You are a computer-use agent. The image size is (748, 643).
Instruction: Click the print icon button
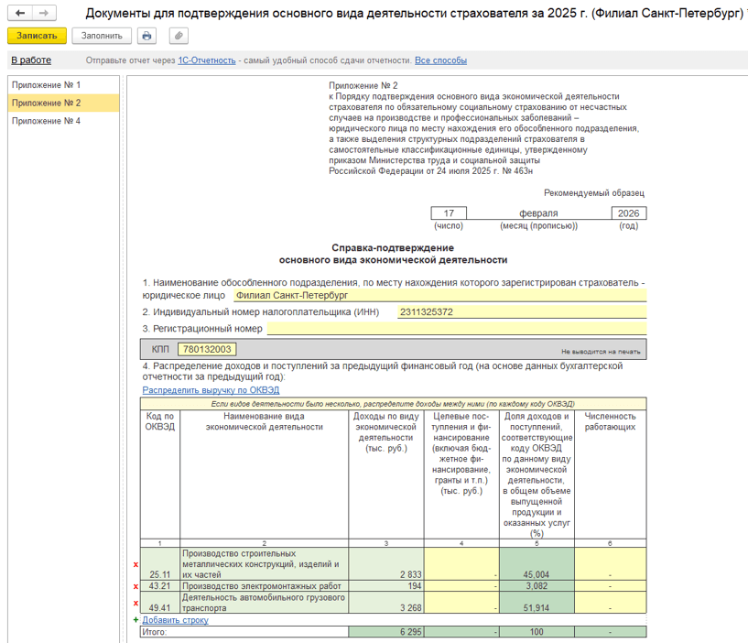coord(146,36)
